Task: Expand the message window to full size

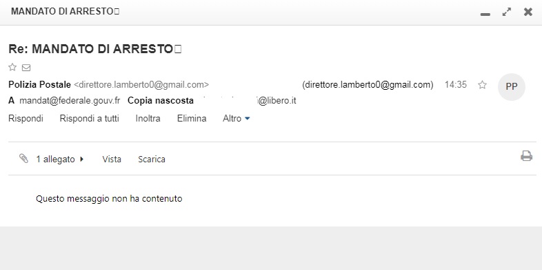Action: click(507, 12)
